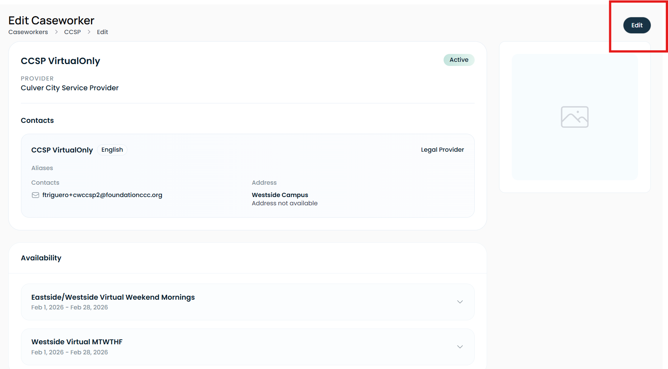Click the first breadcrumb separator arrow

[56, 32]
